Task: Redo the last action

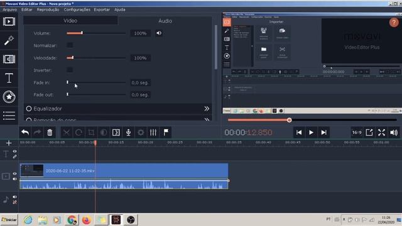Action: pyautogui.click(x=38, y=132)
